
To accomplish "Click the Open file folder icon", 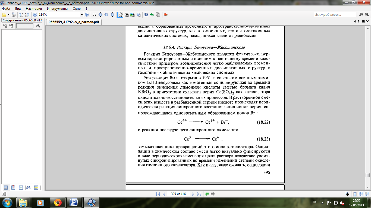I will coord(4,15).
